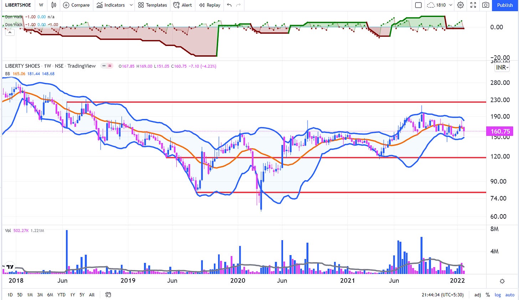Set time range to 1M
Viewport: 519px width, 300px height.
tap(30, 295)
